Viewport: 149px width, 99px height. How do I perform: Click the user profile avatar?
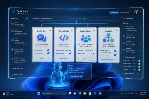point(136,12)
